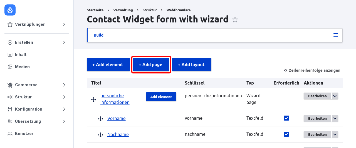Open the Nachname element link
Image resolution: width=356 pixels, height=148 pixels.
118,134
